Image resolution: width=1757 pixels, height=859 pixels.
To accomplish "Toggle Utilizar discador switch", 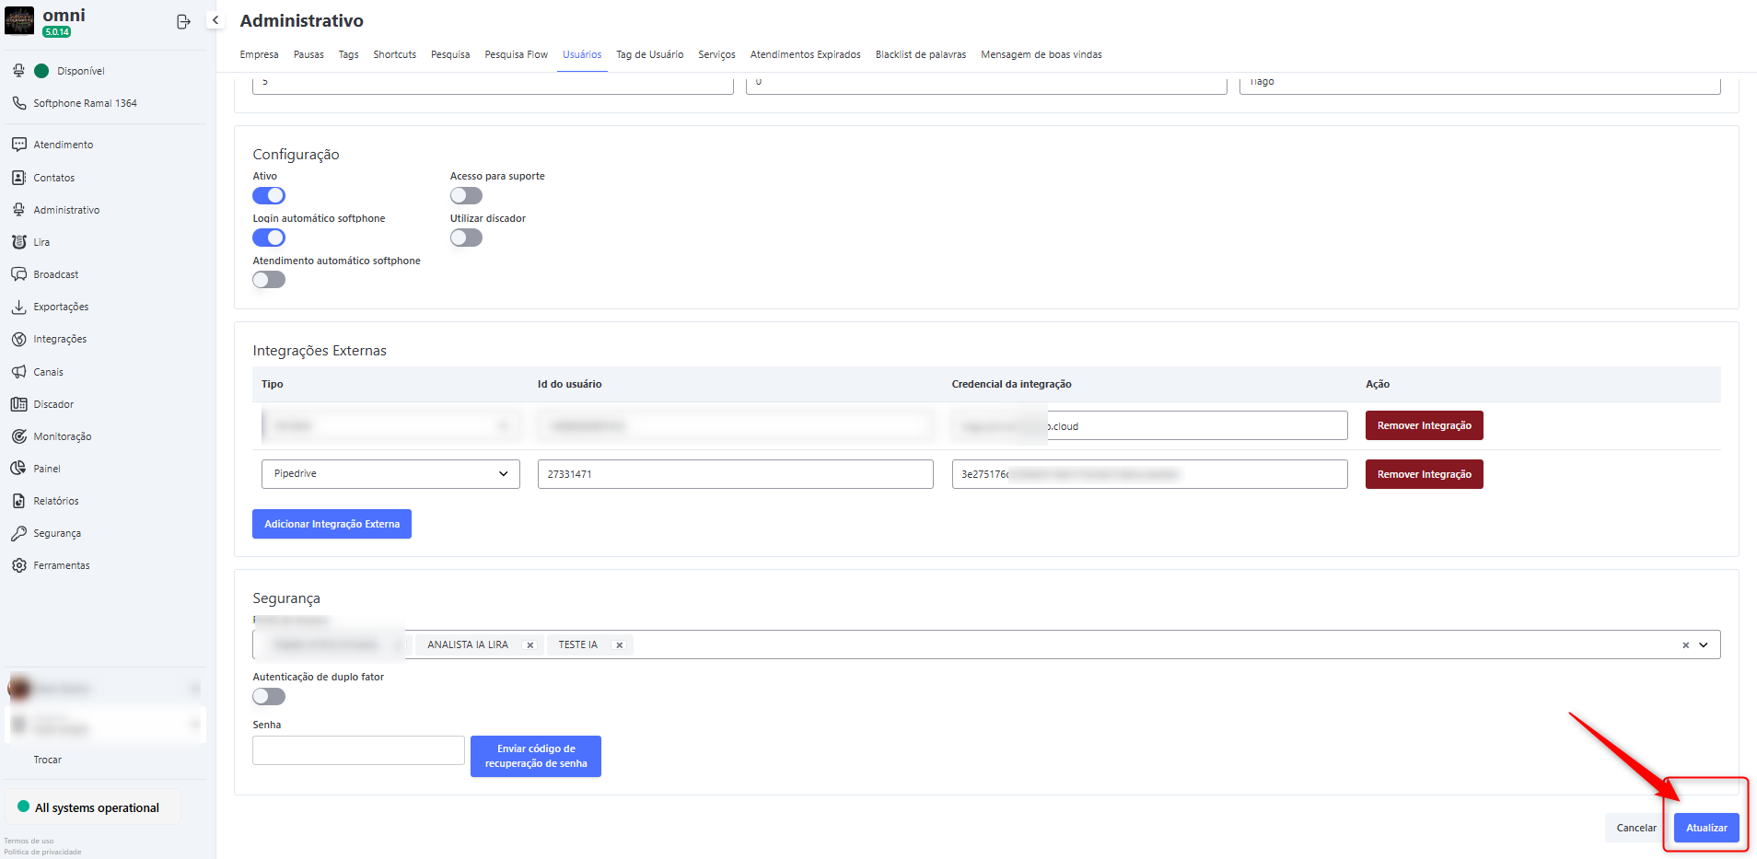I will coord(466,238).
